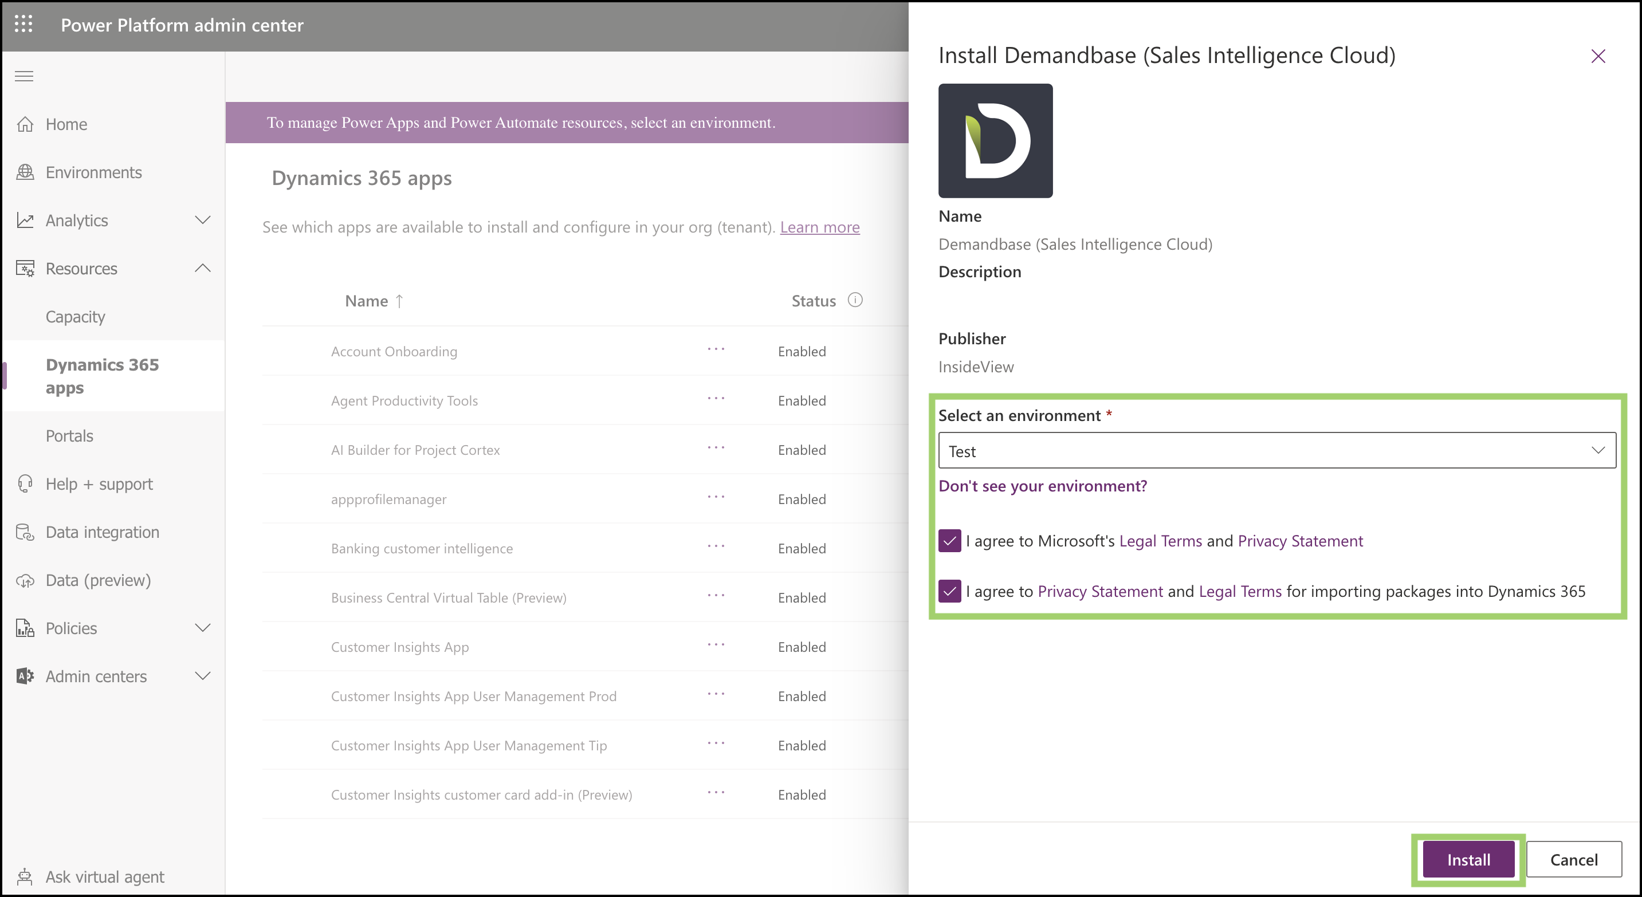Image resolution: width=1642 pixels, height=897 pixels.
Task: Expand the Analytics section
Action: tap(202, 221)
